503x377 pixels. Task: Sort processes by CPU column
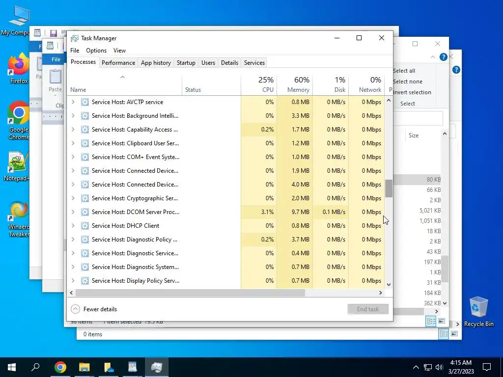tap(259, 84)
